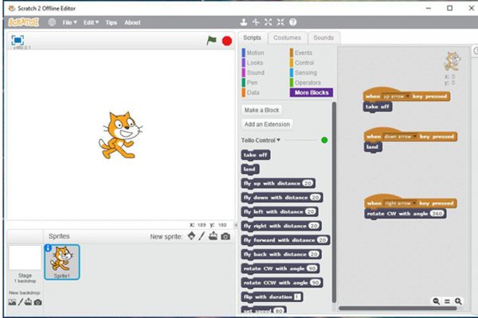
Task: Open the About menu item
Action: [132, 22]
